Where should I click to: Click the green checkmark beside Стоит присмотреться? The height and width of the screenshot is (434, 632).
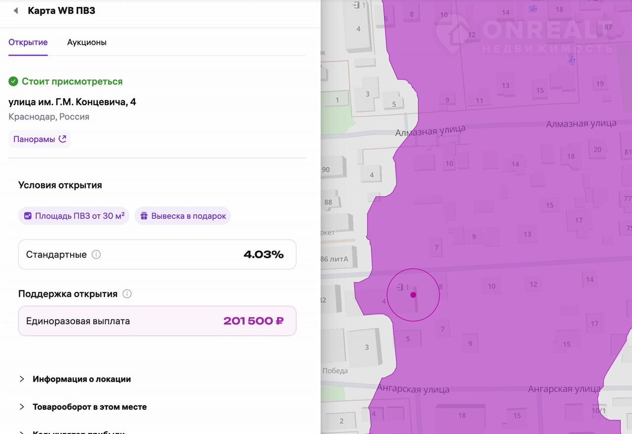(13, 81)
